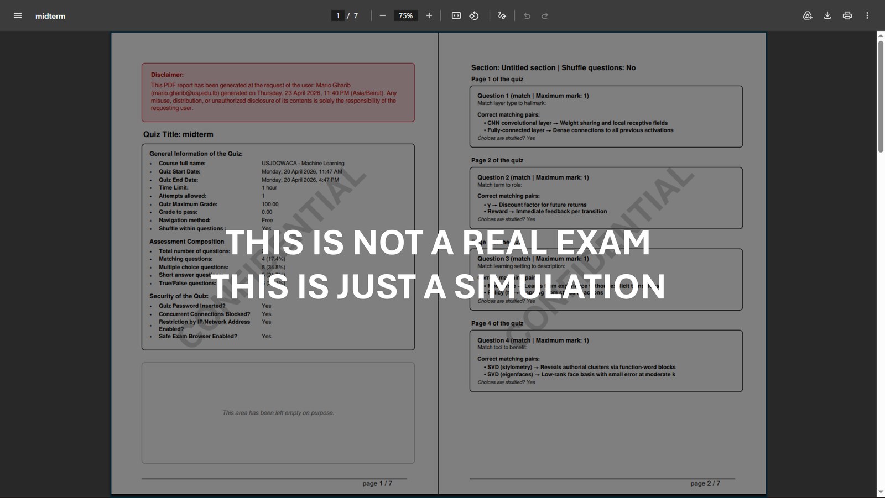Click 'USJDQWACA - Machine Learning' course name
The image size is (885, 498).
tap(303, 164)
